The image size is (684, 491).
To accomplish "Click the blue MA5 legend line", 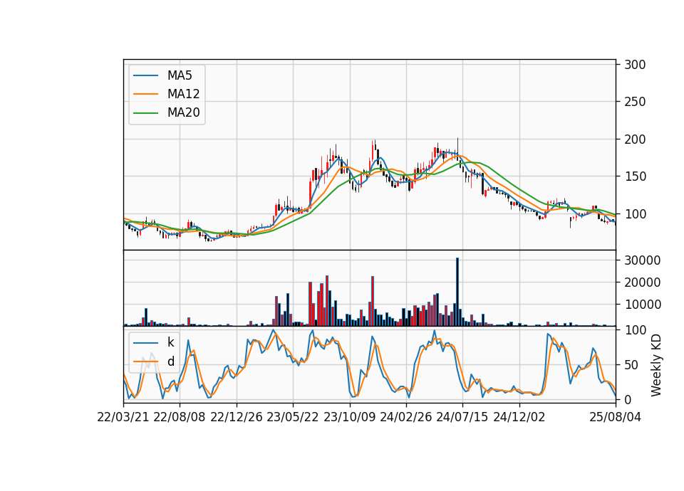I will pos(145,75).
